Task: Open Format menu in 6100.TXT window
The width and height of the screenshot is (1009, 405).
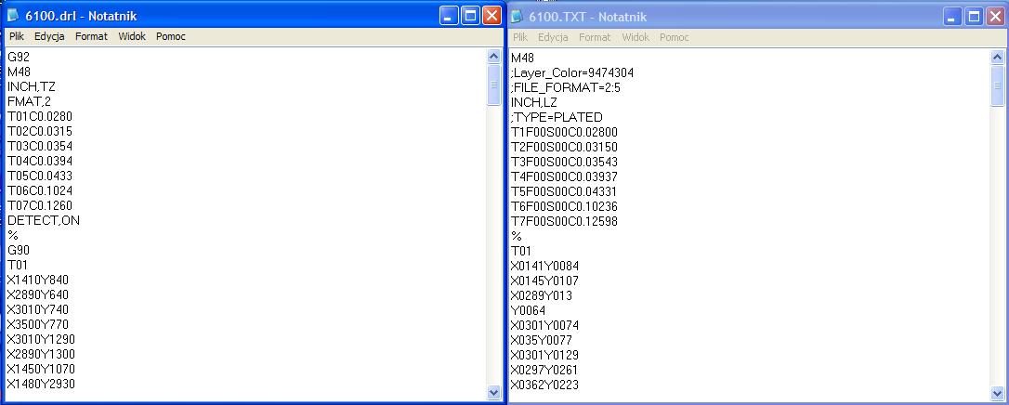Action: point(595,37)
